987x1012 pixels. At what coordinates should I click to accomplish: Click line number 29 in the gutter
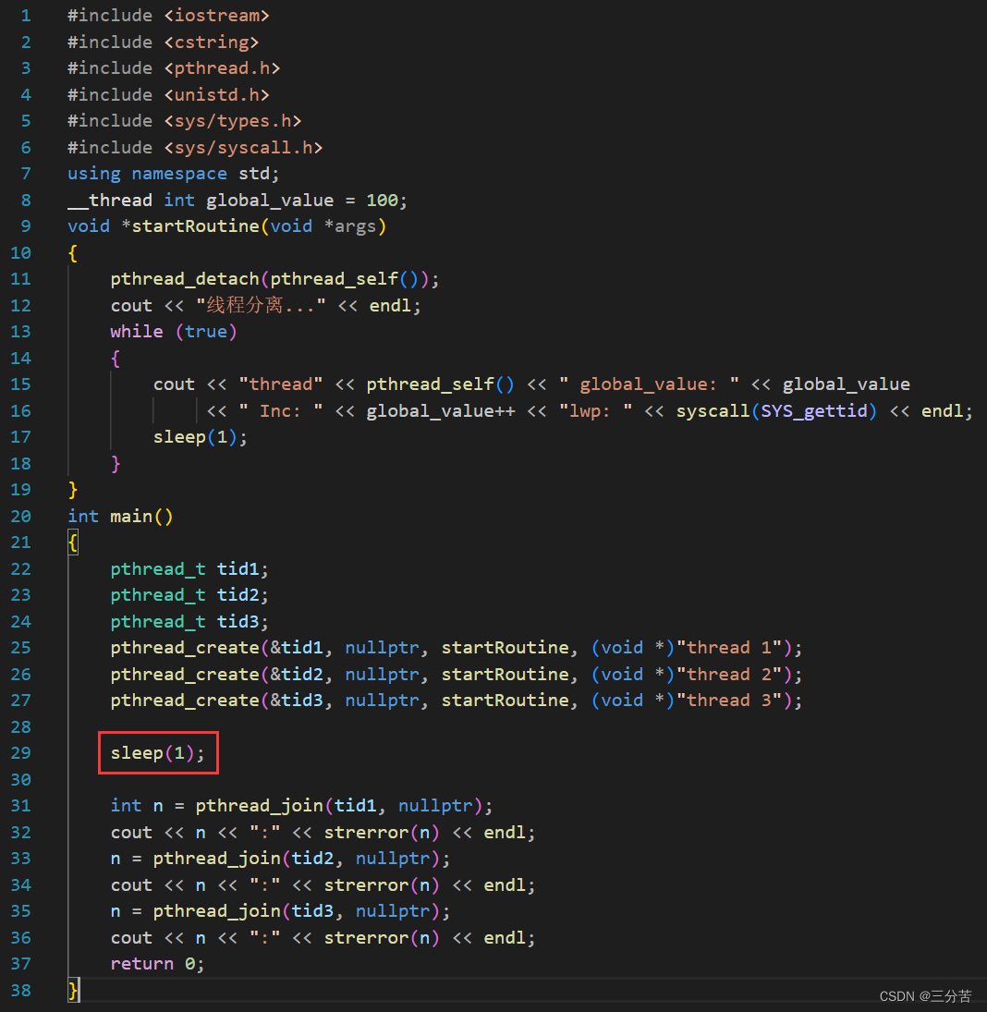pos(20,753)
